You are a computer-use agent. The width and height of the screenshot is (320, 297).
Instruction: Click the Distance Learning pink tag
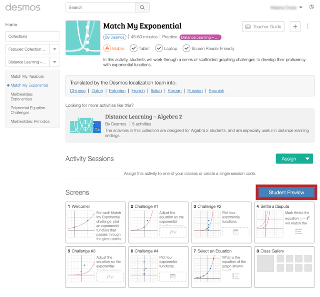(x=200, y=37)
